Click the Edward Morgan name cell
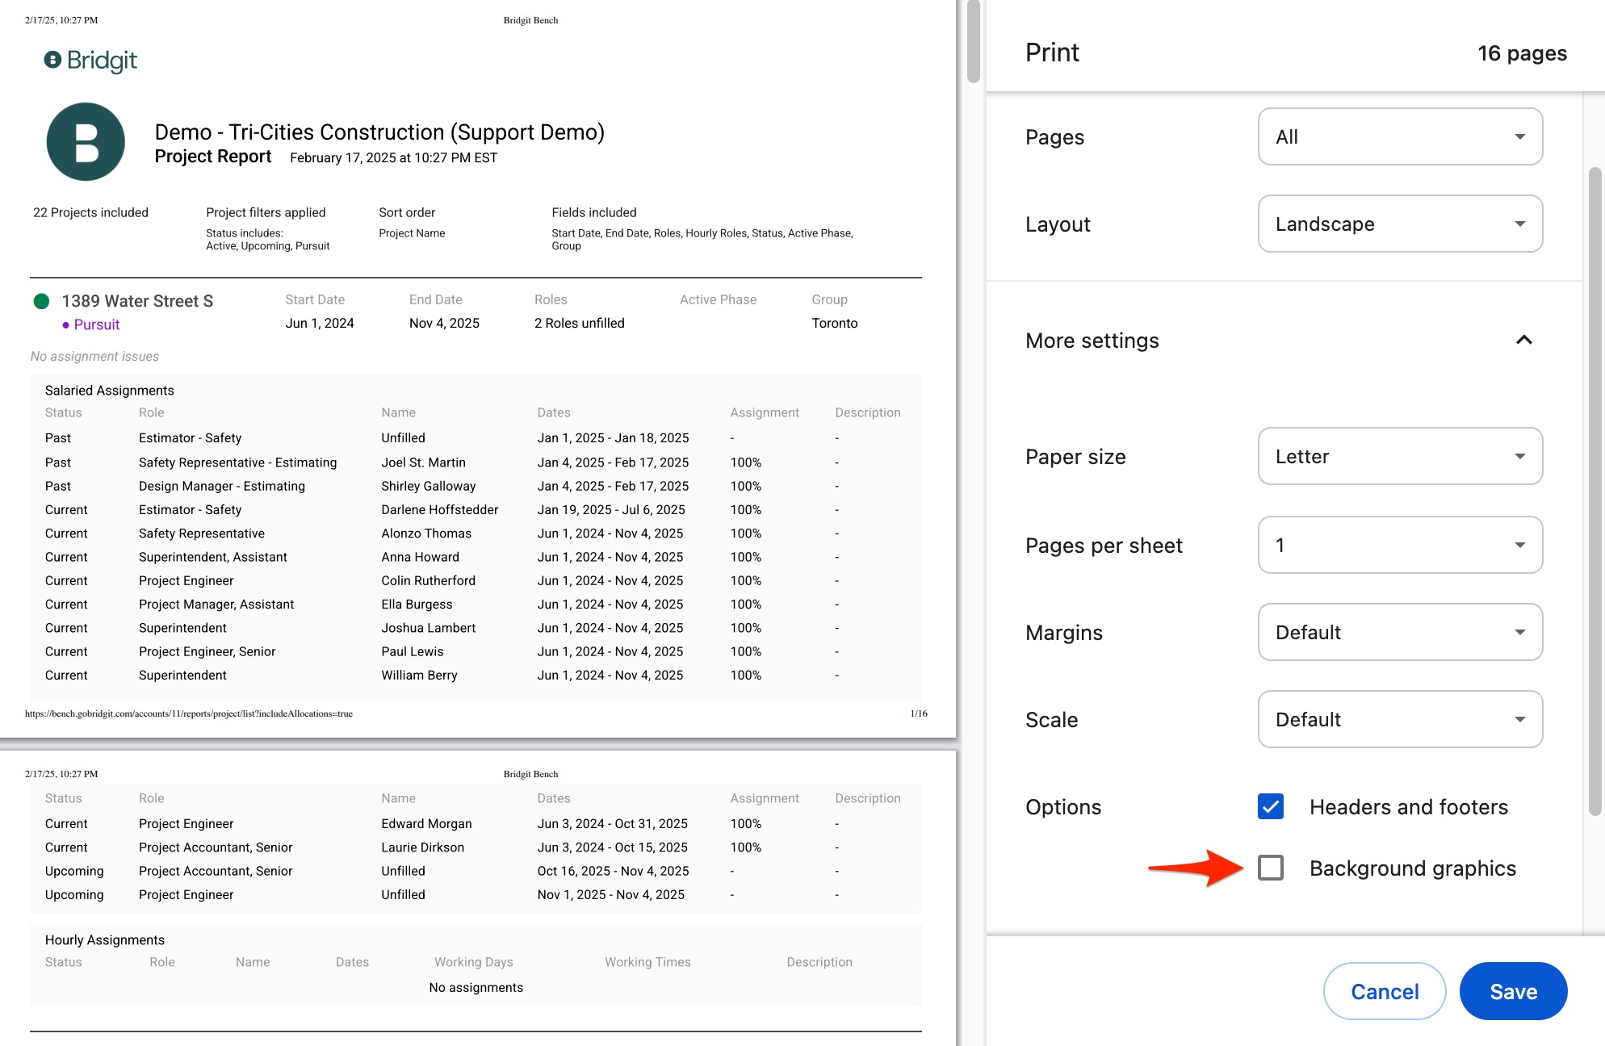Screen dimensions: 1605x1046 426,824
